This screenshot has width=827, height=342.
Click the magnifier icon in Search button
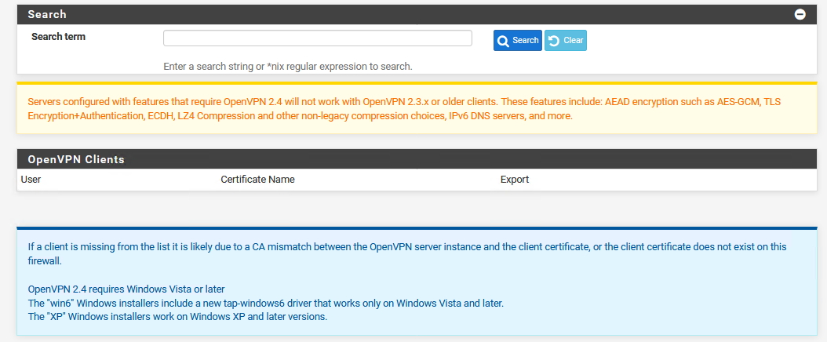(x=503, y=41)
